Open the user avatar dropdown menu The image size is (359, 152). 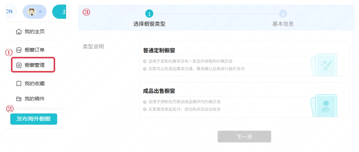(x=34, y=12)
